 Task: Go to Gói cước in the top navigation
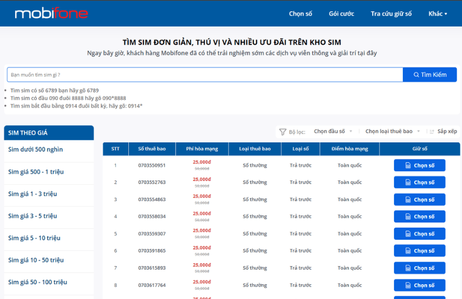341,14
